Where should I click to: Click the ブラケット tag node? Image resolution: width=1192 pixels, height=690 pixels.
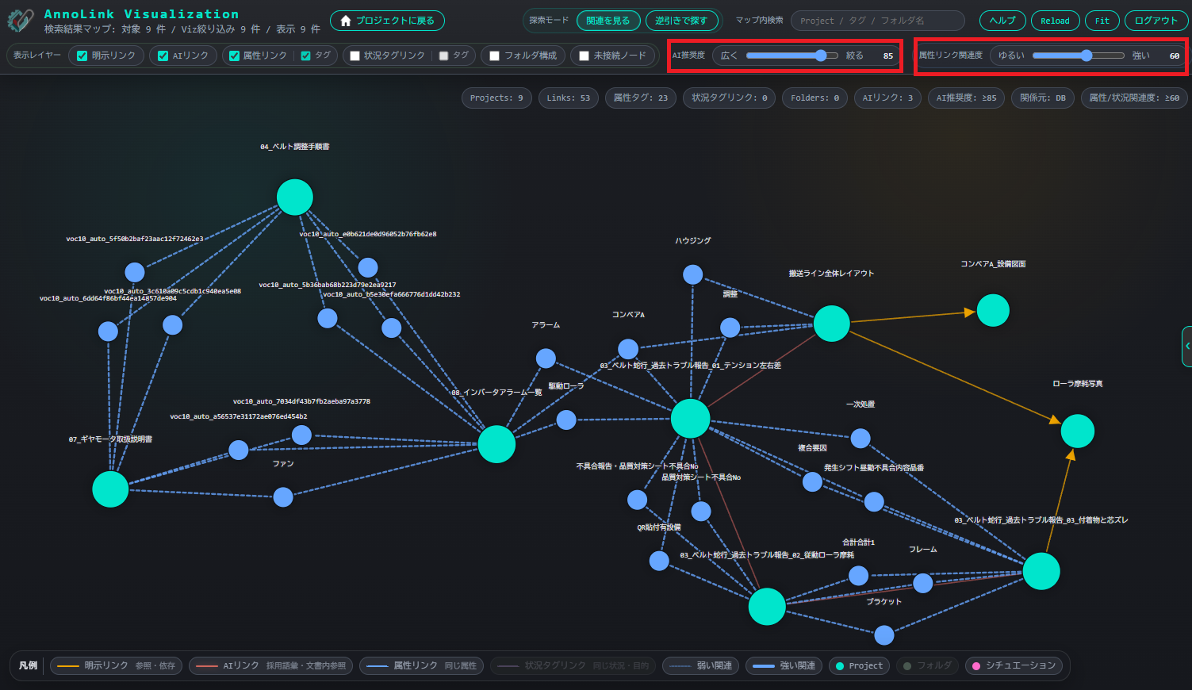884,635
